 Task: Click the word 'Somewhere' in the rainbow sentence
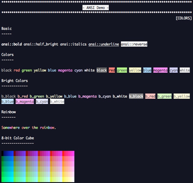(x=11, y=128)
